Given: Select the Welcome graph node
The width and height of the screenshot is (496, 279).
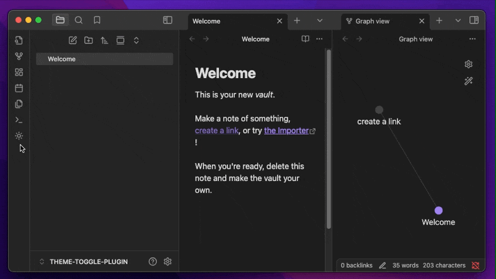Looking at the screenshot, I should [x=438, y=210].
